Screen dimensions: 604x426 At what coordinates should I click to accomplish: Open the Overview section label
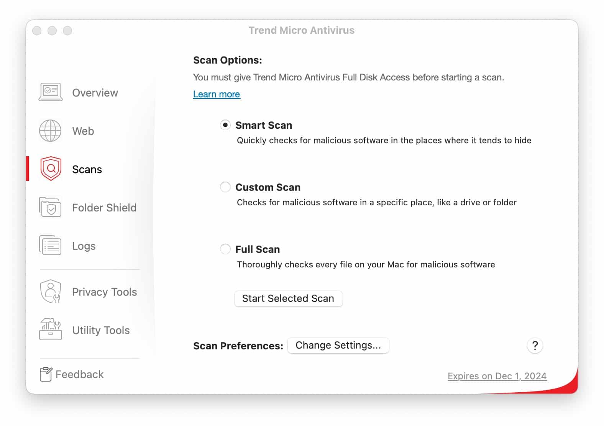(x=95, y=93)
